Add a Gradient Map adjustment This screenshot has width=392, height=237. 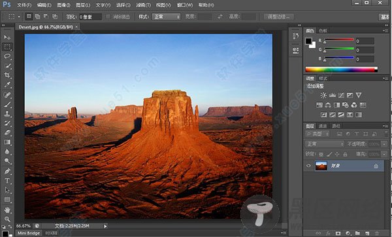(x=359, y=115)
